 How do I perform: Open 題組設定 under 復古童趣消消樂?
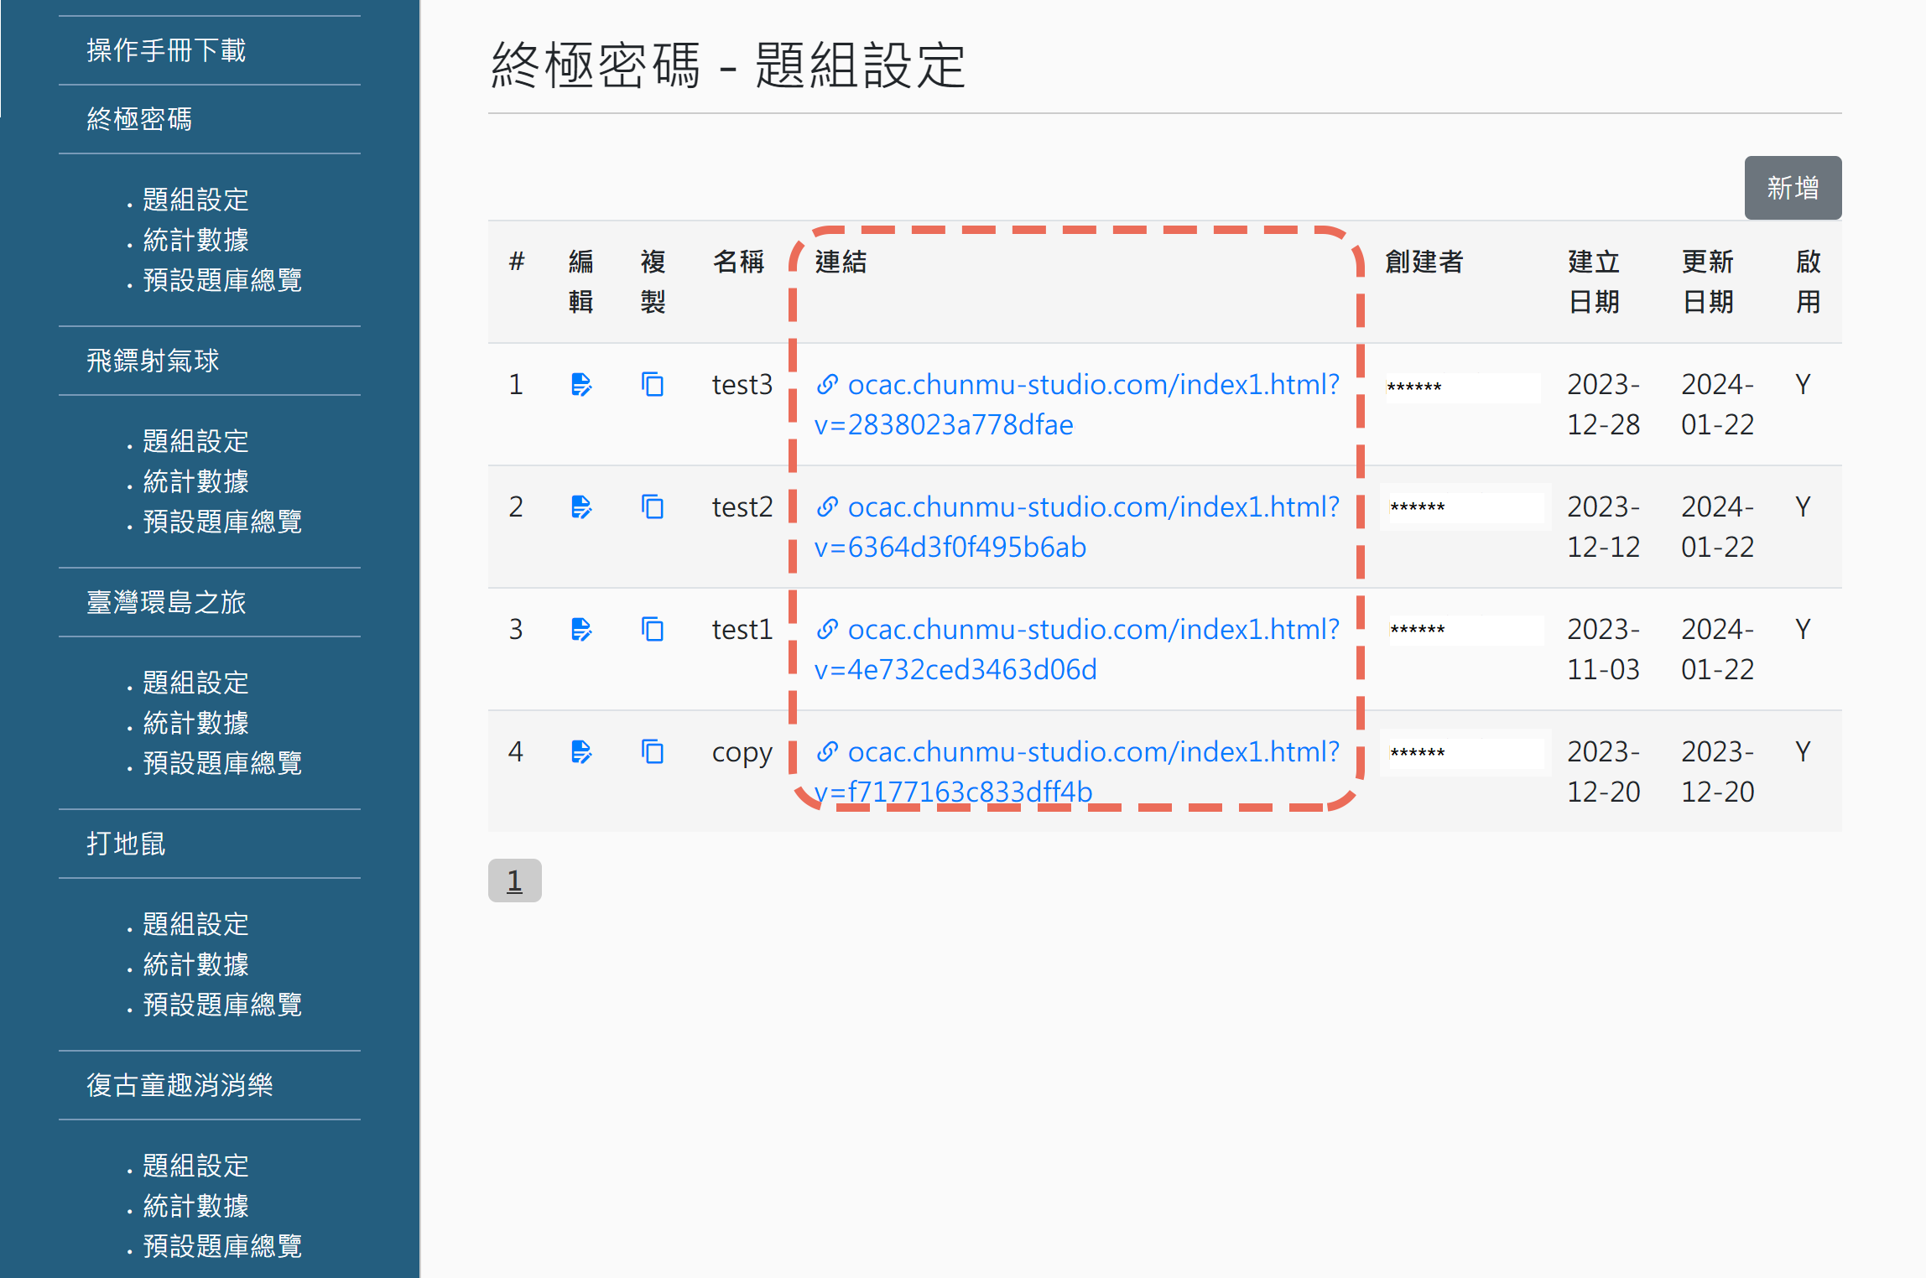195,1166
